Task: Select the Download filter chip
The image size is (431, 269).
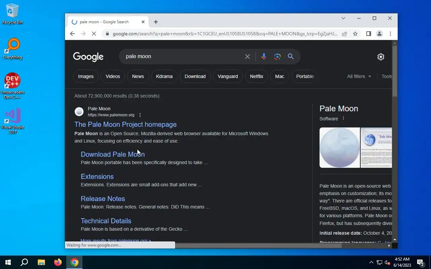Action: (195, 76)
